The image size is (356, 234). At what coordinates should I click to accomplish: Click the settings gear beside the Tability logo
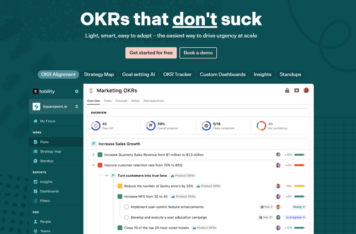[x=77, y=91]
